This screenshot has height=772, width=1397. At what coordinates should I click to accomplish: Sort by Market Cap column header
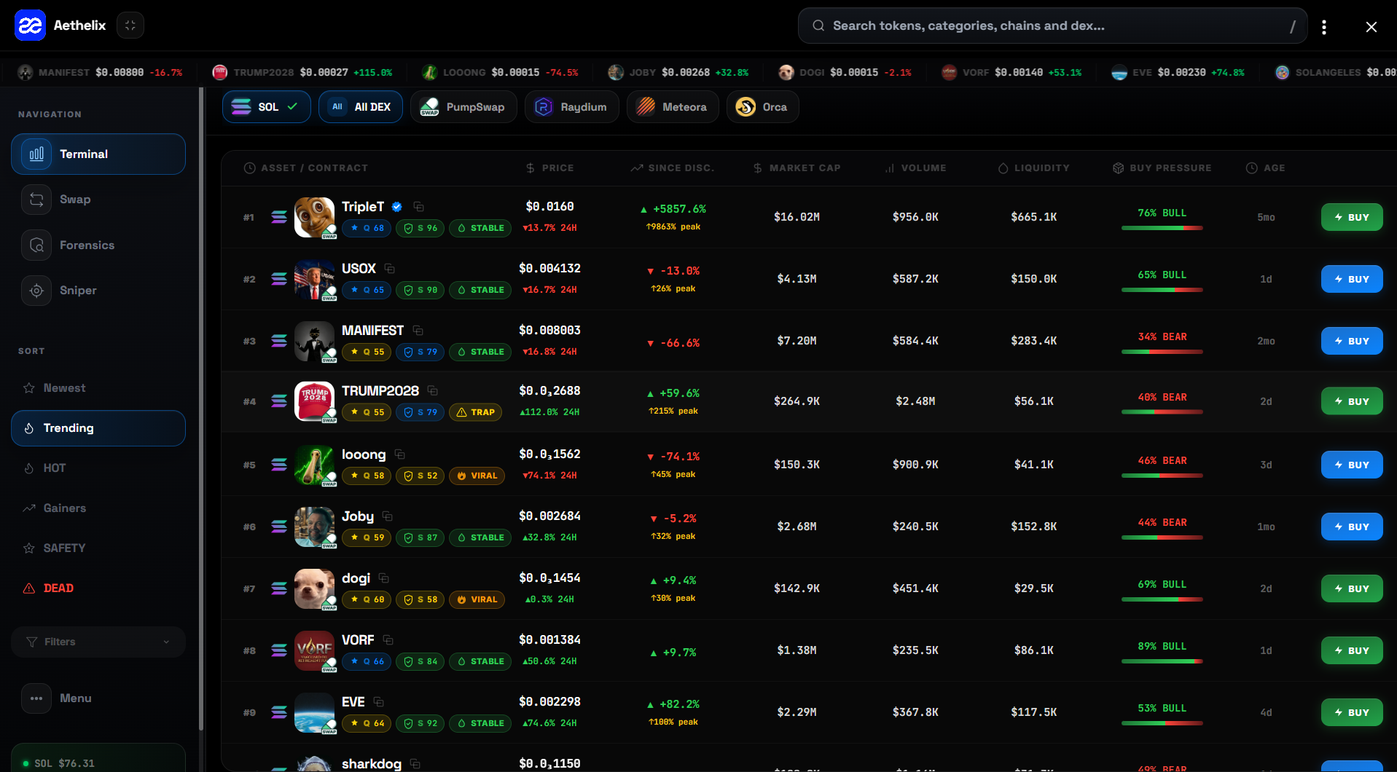pos(797,168)
